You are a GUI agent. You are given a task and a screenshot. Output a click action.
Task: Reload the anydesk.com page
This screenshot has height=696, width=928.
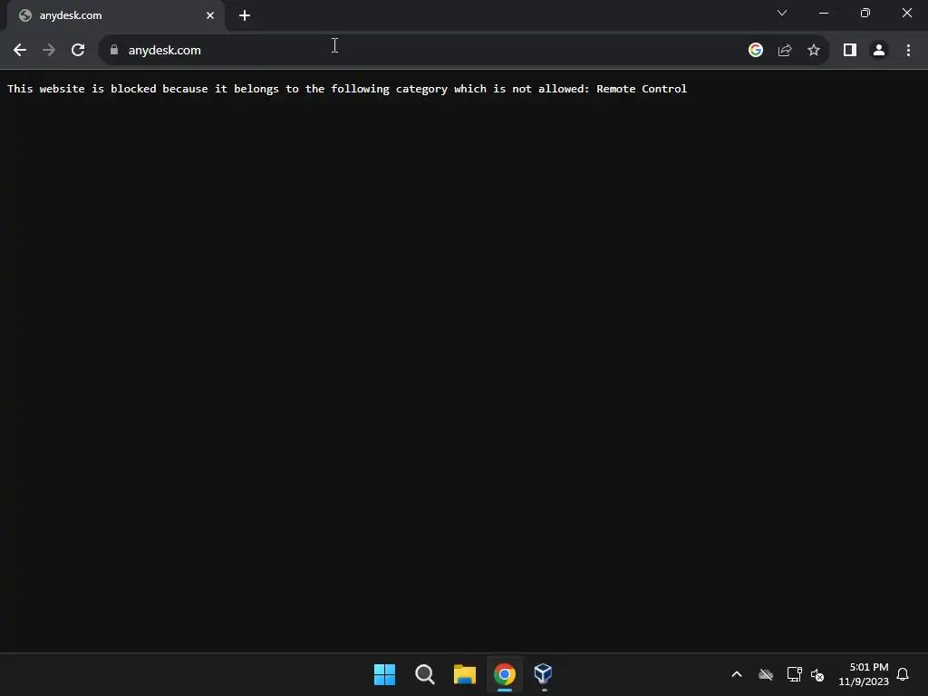78,51
